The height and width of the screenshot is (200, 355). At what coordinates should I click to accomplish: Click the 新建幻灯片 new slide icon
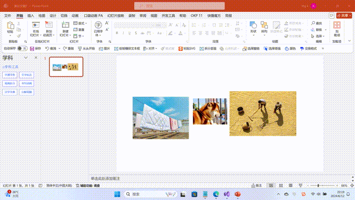point(65,25)
